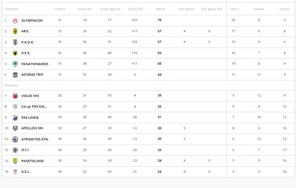Click the Goals diff column header
Image resolution: width=296 pixels, height=188 pixels.
coord(135,9)
